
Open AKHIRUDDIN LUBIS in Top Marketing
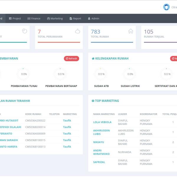click(x=101, y=132)
